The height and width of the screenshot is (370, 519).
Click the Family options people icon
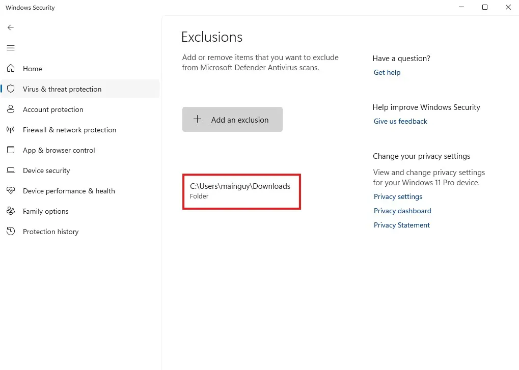pyautogui.click(x=11, y=211)
